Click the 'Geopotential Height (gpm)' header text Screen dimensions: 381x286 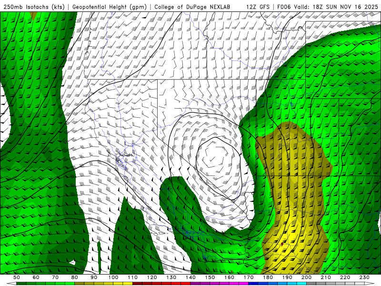tap(110, 7)
